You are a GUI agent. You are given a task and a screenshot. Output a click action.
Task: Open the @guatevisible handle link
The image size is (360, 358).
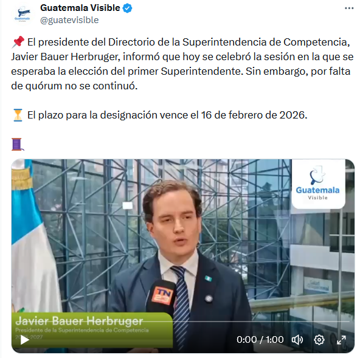point(69,20)
